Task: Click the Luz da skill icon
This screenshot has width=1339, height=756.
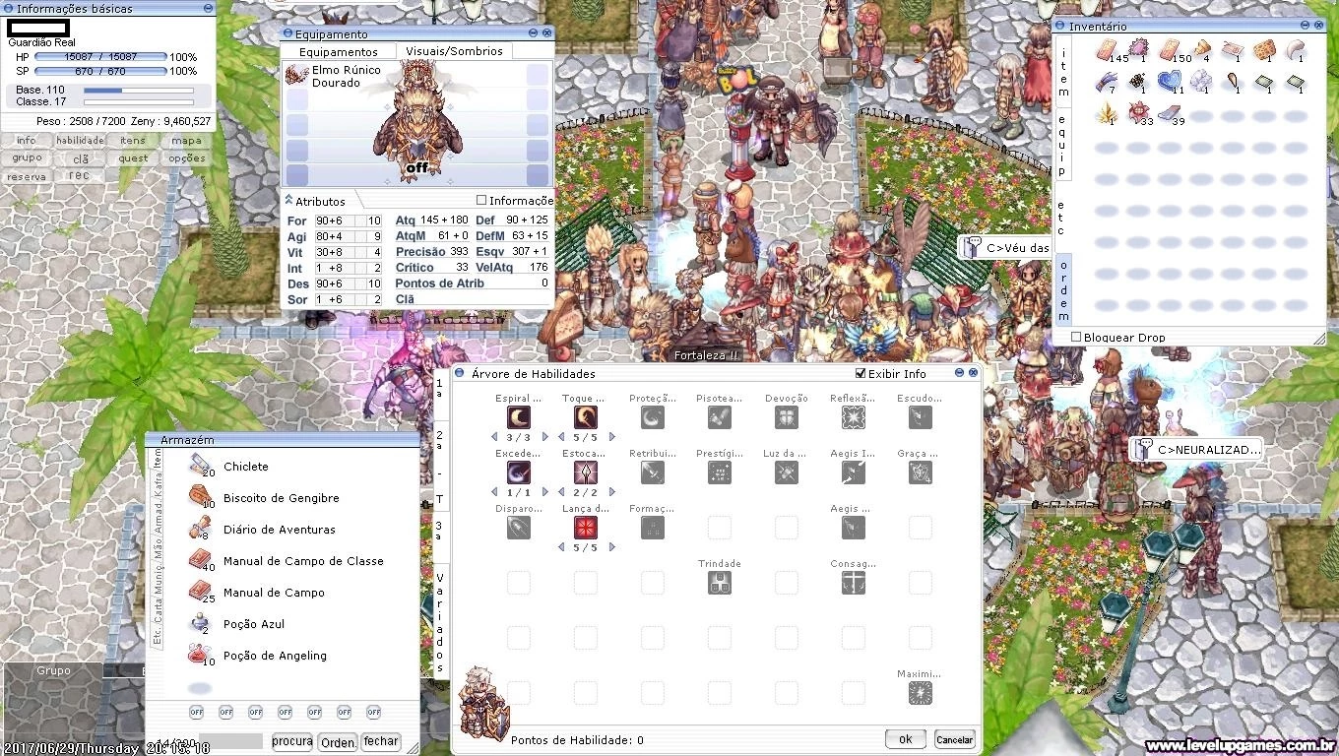Action: pyautogui.click(x=787, y=472)
